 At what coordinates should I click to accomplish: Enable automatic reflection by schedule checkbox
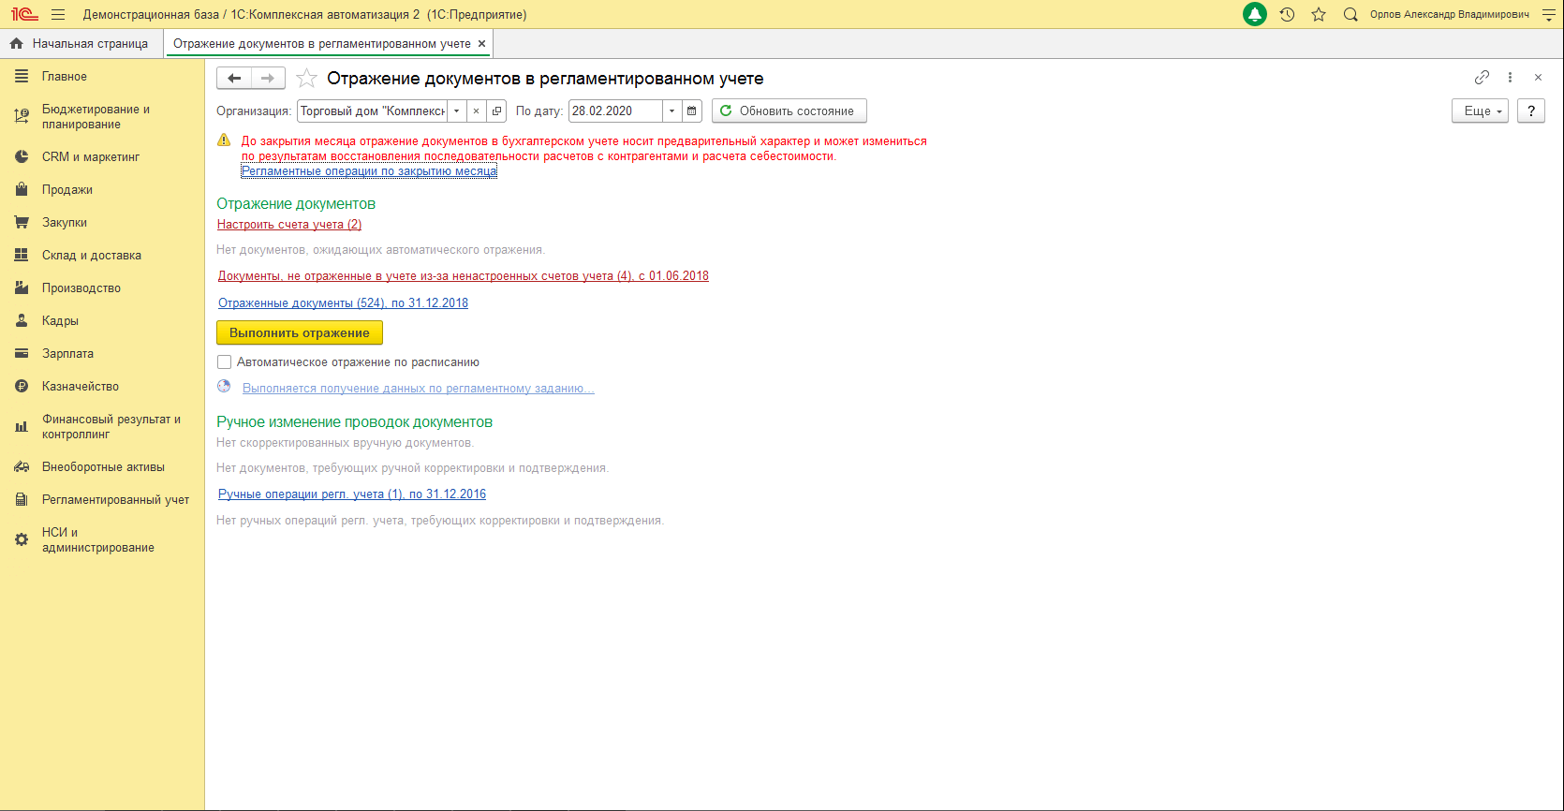(225, 362)
